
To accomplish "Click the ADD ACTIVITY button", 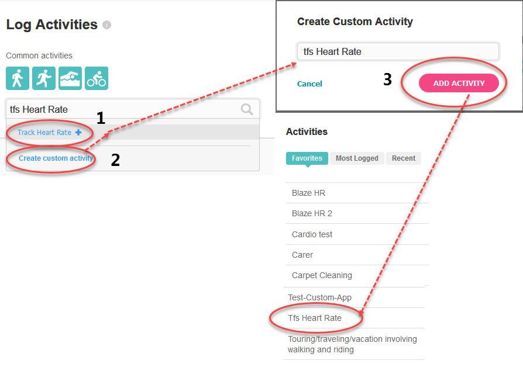I will [x=459, y=83].
